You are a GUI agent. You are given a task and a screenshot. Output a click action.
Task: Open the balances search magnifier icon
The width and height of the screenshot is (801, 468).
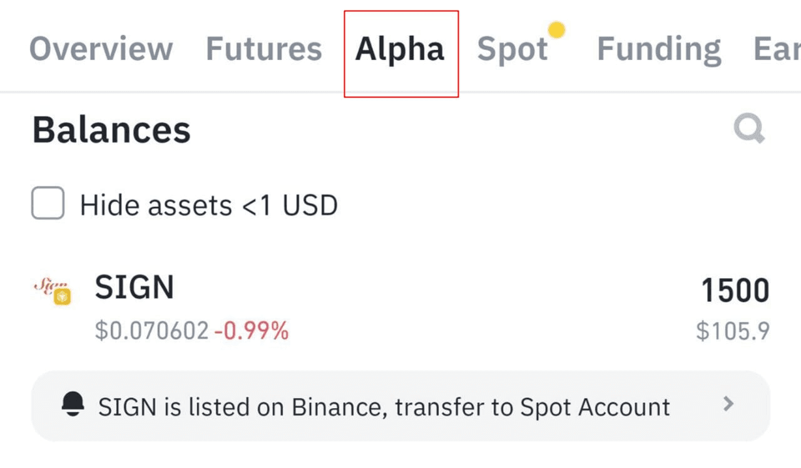(x=749, y=129)
